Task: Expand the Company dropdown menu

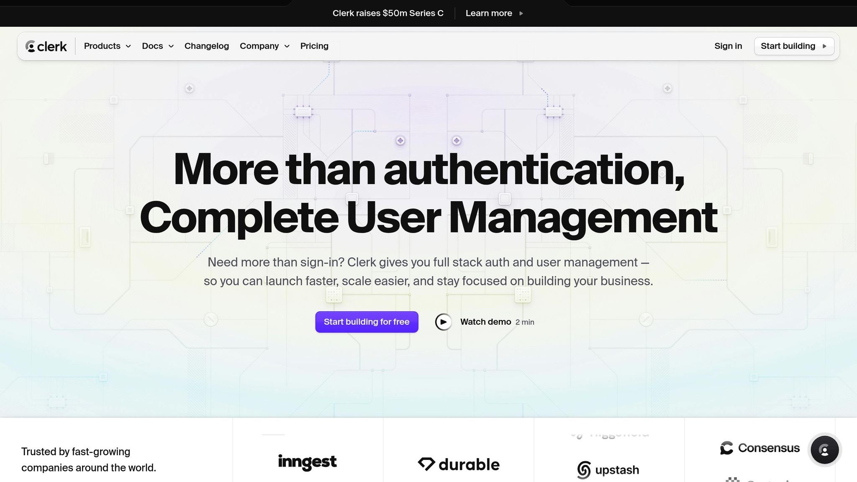Action: [264, 46]
